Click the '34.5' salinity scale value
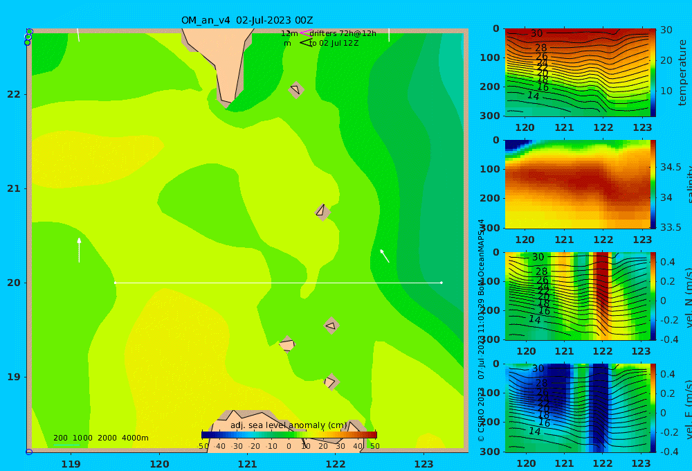 [x=671, y=167]
